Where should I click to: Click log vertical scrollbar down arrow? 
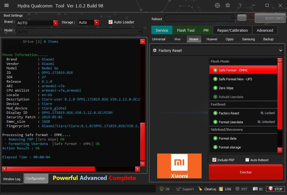[143, 164]
